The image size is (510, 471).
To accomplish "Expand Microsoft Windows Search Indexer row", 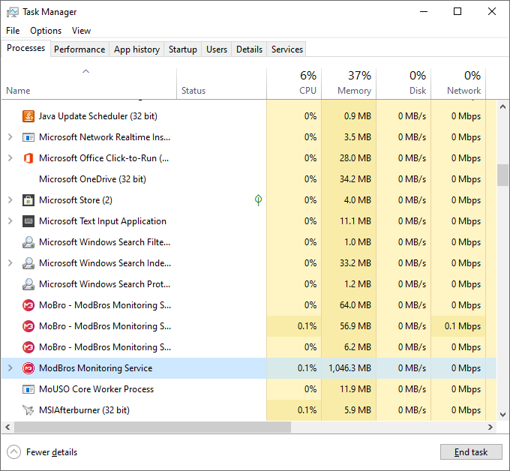I will [x=10, y=263].
